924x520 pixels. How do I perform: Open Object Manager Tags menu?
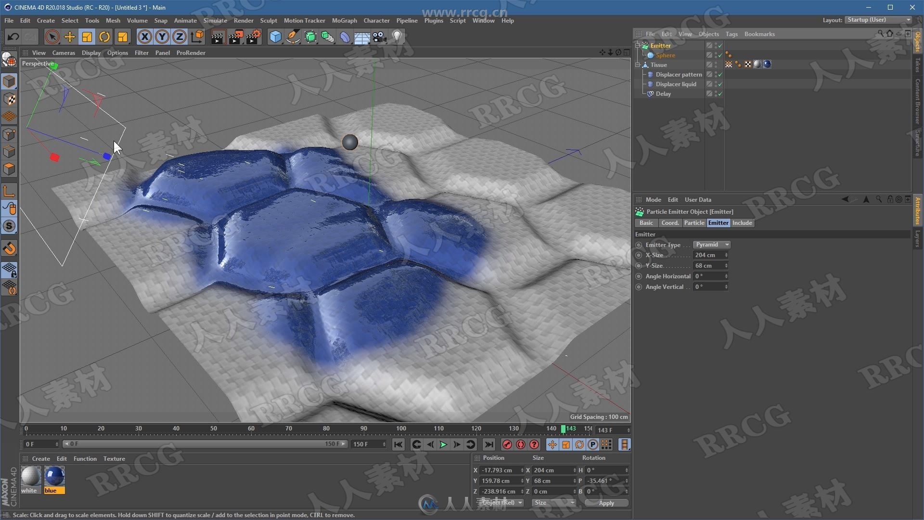[731, 34]
